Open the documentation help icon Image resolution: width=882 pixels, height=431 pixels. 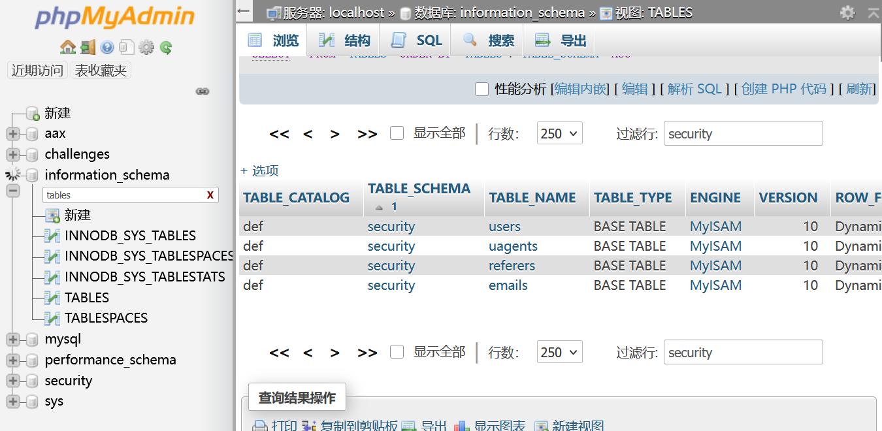107,47
